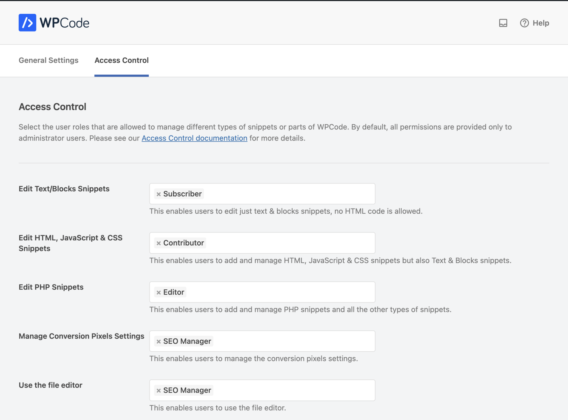Screen dimensions: 568x420
Task: Switch to the General Settings tab
Action: [x=48, y=60]
